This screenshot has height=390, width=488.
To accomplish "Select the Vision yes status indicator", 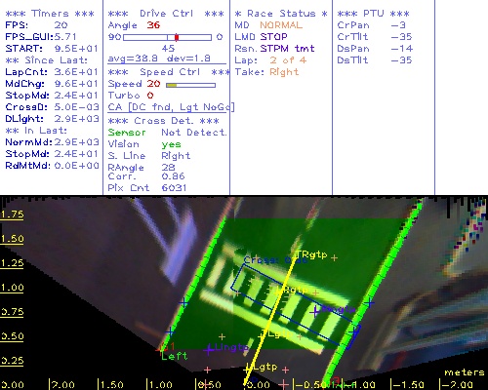I will click(171, 144).
